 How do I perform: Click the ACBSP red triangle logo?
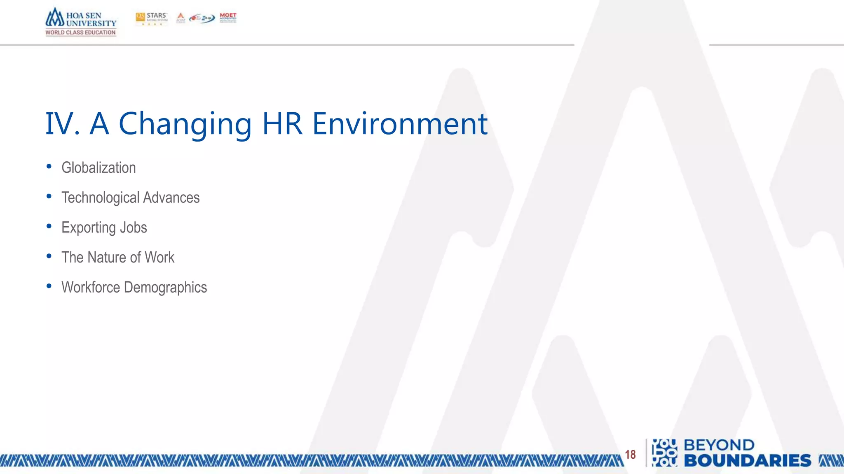(181, 18)
